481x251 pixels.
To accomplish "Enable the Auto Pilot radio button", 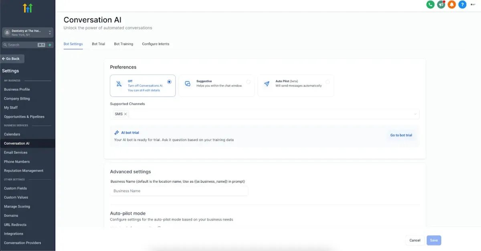I will pyautogui.click(x=327, y=82).
